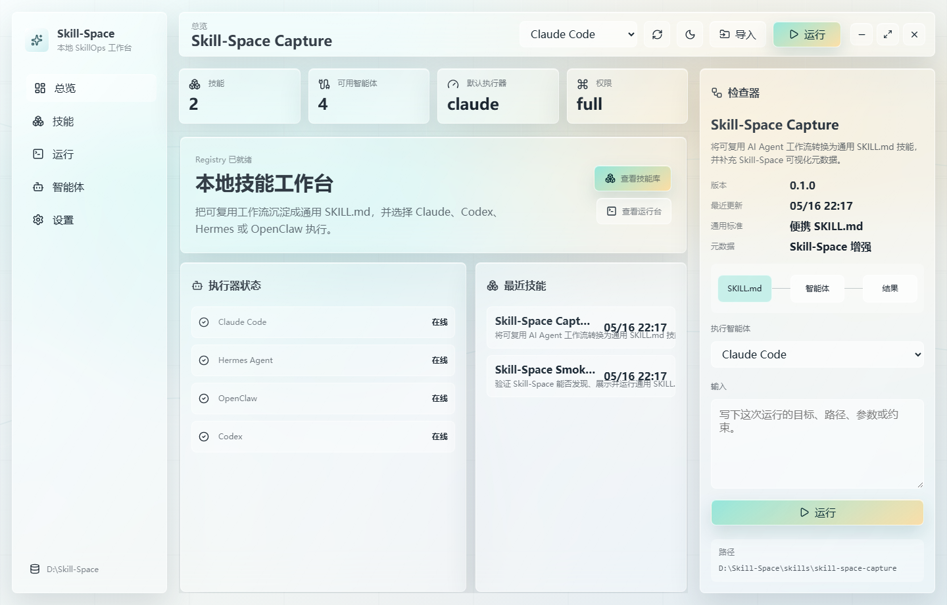
Task: Click the 执行器状态 robot icon
Action: 197,285
